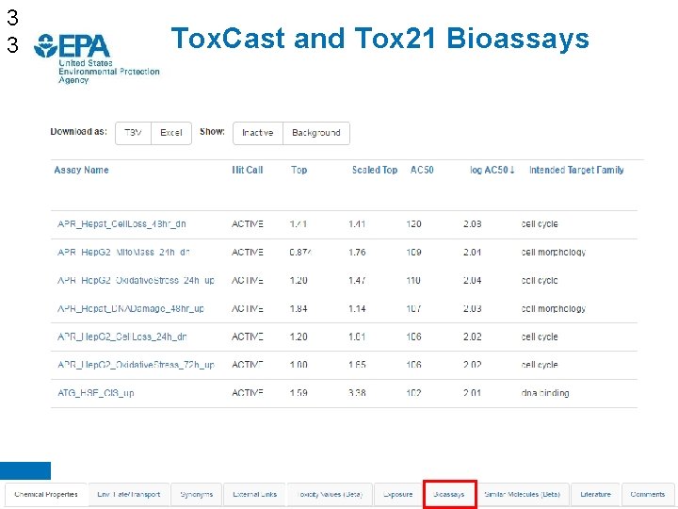Screen dimensions: 678x509
Task: Select log AC50 value 2.08
Action: (472, 224)
